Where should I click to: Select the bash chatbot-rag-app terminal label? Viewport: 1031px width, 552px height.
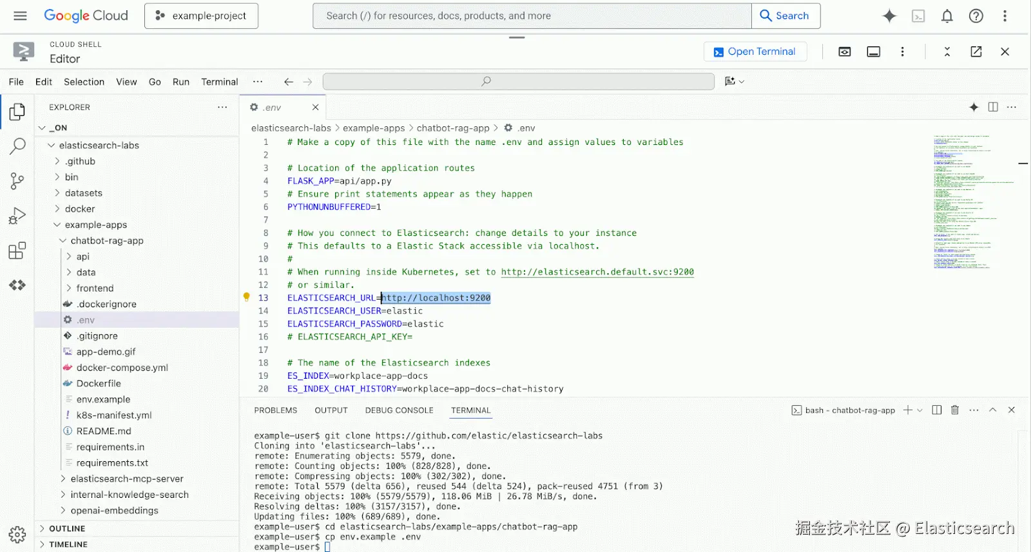(843, 410)
